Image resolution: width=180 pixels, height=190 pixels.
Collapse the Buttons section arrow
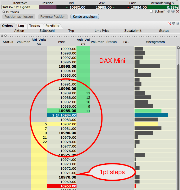pyautogui.click(x=4, y=12)
